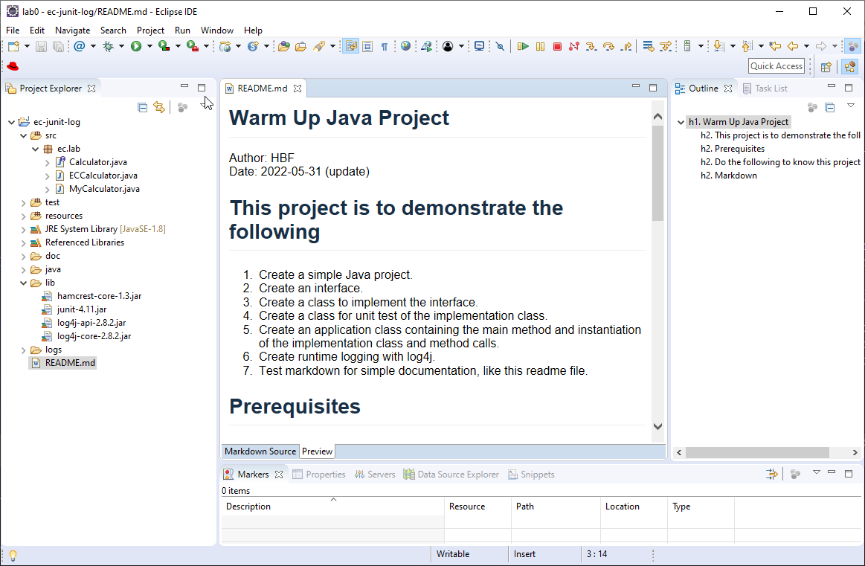Screen dimensions: 865x566
Task: Open the Window menu
Action: pyautogui.click(x=216, y=30)
